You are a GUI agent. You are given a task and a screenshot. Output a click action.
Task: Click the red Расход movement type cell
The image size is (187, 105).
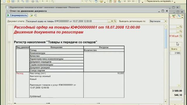pos(20,73)
